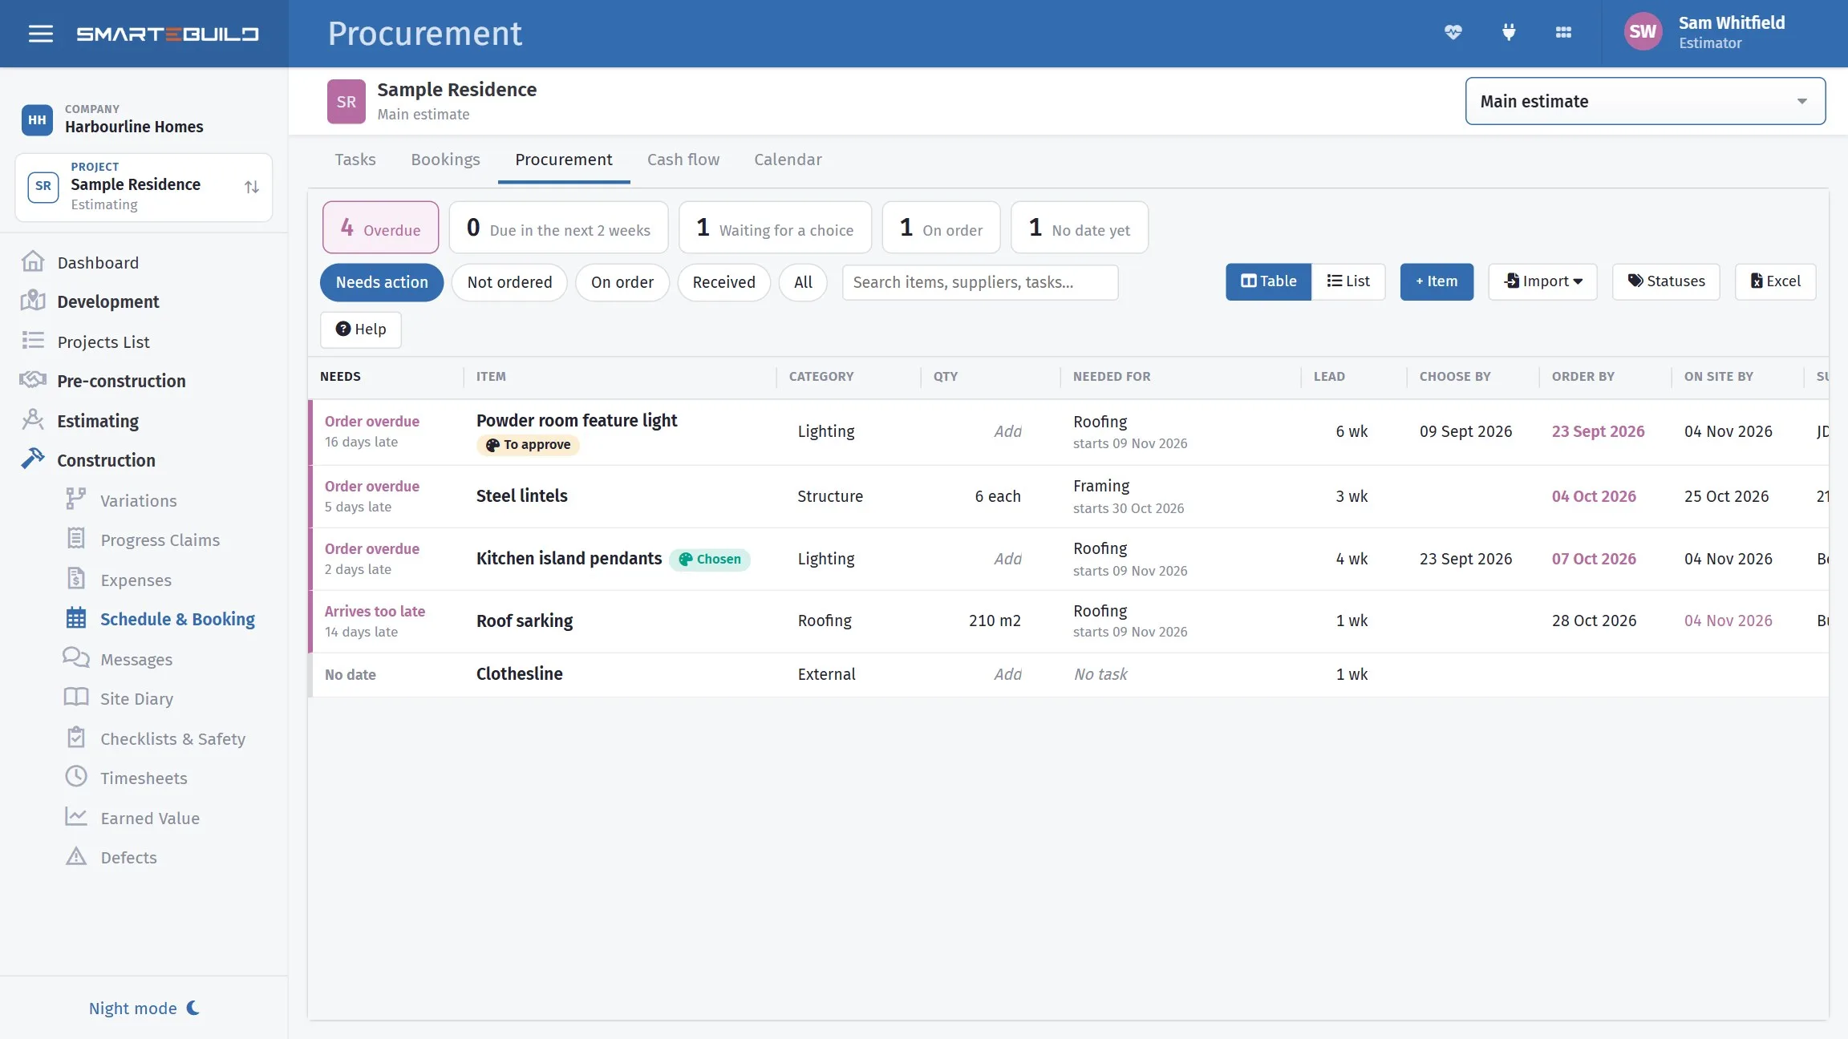Click Add quantity for Clothesline row

(1007, 674)
